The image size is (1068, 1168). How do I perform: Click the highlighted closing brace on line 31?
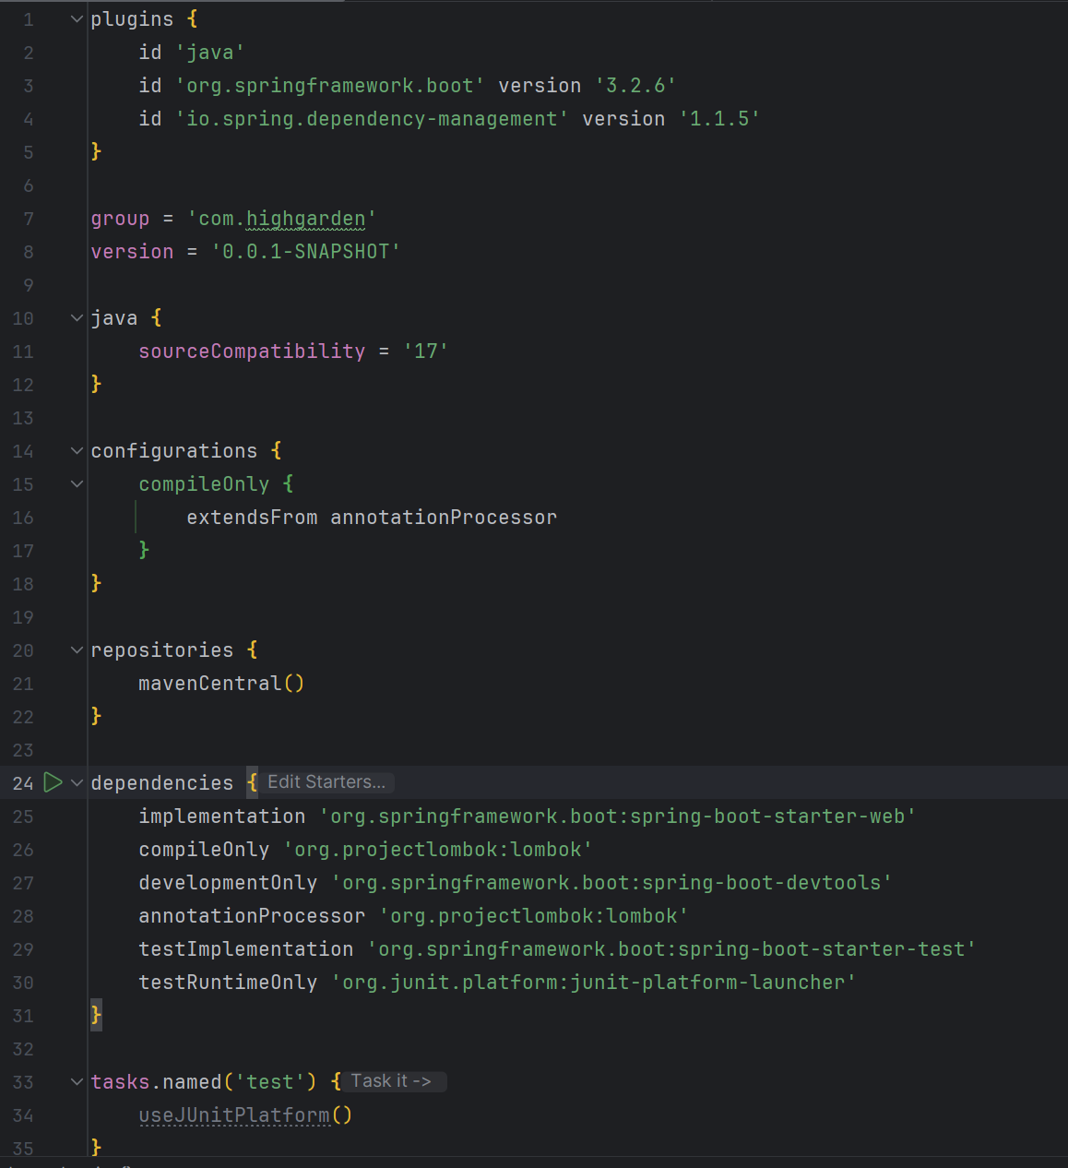(x=96, y=1015)
